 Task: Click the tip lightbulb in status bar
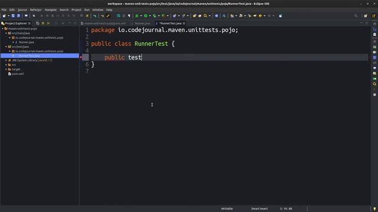point(374,209)
